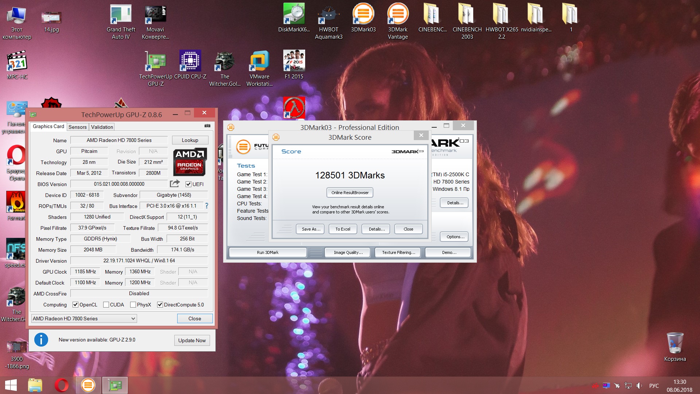Screen dimensions: 700x394
Task: Switch to 3DMark03 taskbar button
Action: (88, 385)
